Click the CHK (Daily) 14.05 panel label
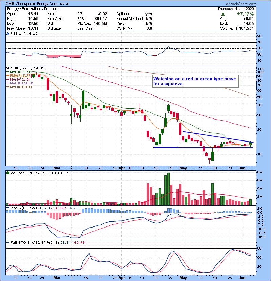The width and height of the screenshot is (271, 281). (x=27, y=68)
